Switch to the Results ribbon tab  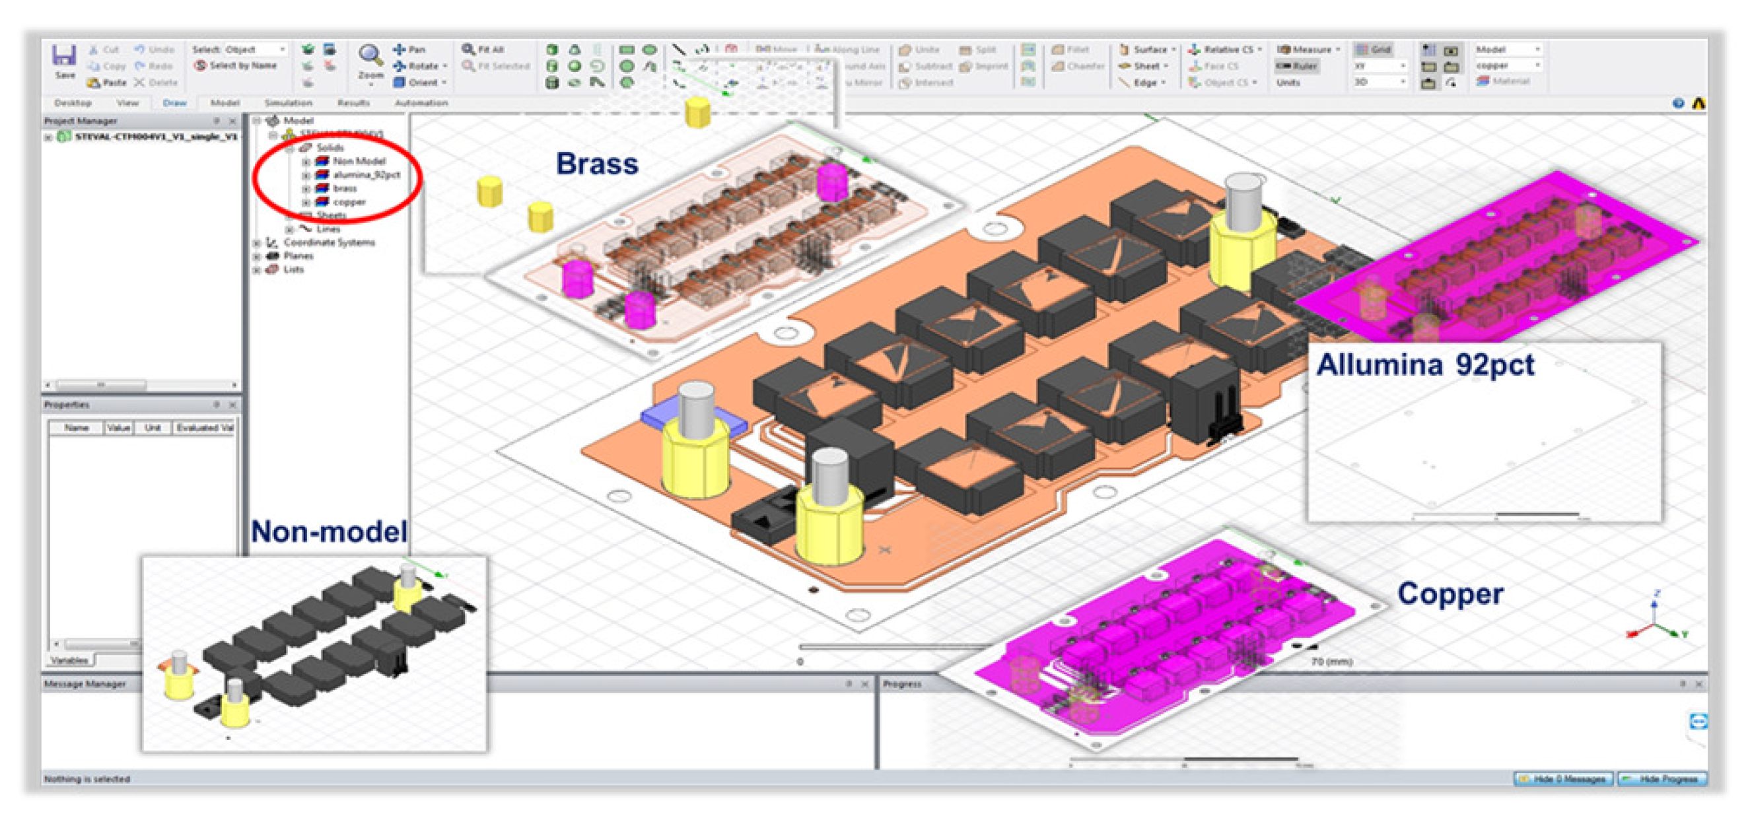point(353,103)
